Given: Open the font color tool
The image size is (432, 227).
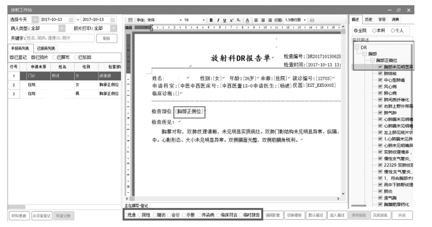Looking at the screenshot, I should click(x=247, y=20).
